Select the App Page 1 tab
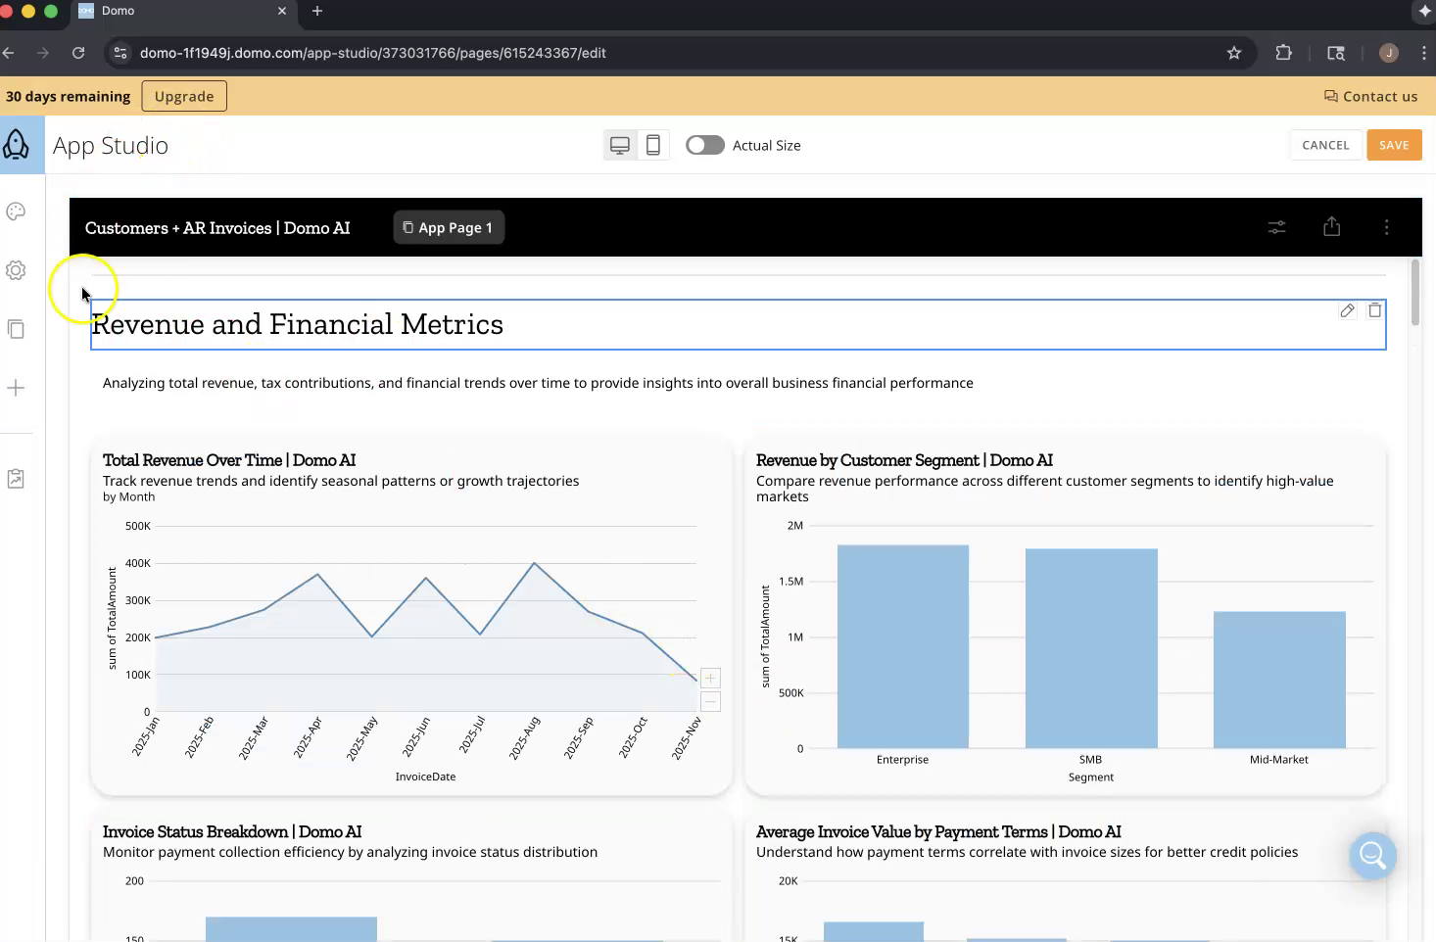 449,227
